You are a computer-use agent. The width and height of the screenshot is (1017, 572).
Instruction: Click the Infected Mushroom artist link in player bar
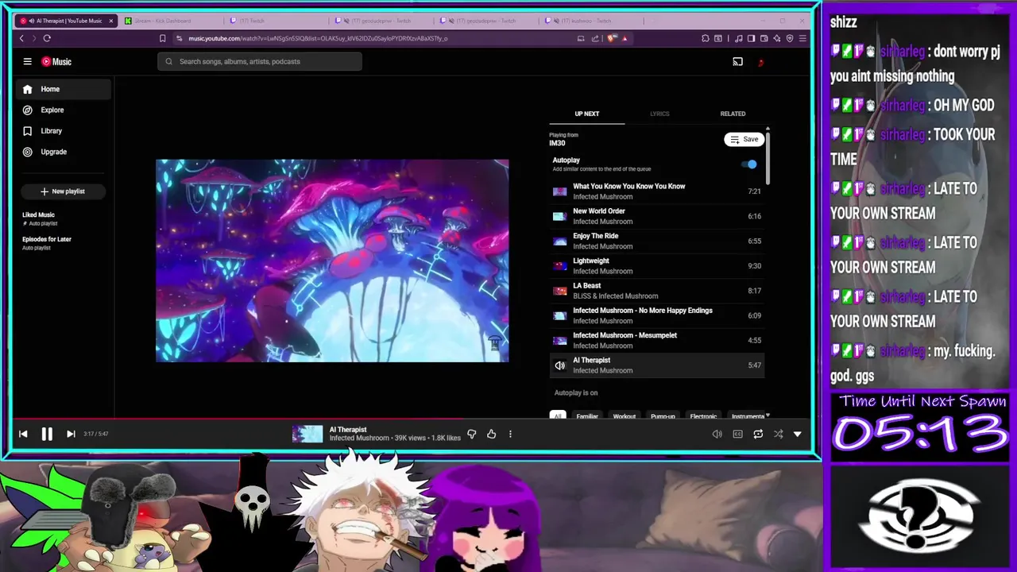pyautogui.click(x=359, y=438)
